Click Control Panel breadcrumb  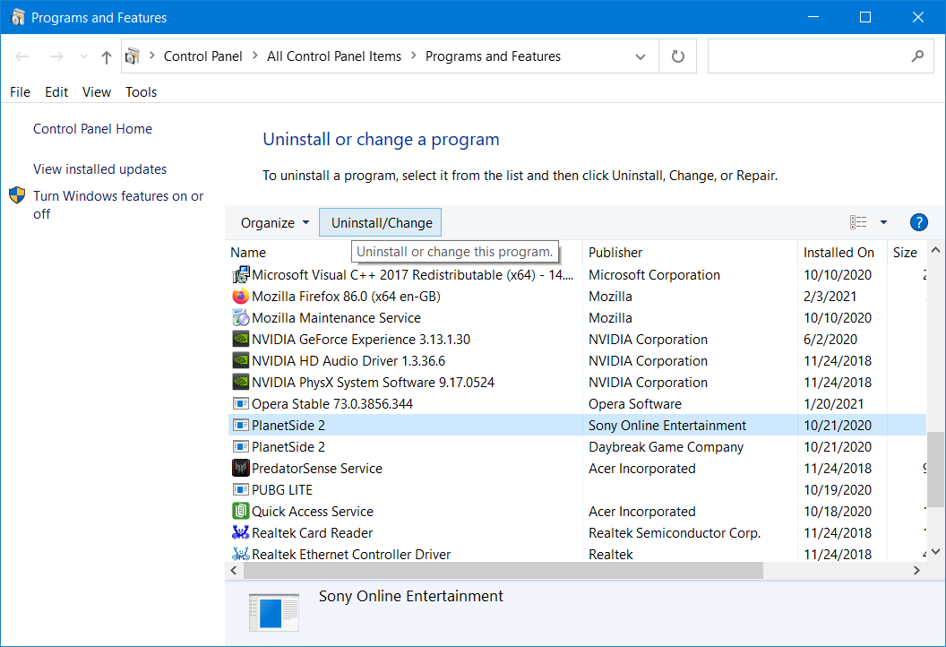(x=202, y=56)
